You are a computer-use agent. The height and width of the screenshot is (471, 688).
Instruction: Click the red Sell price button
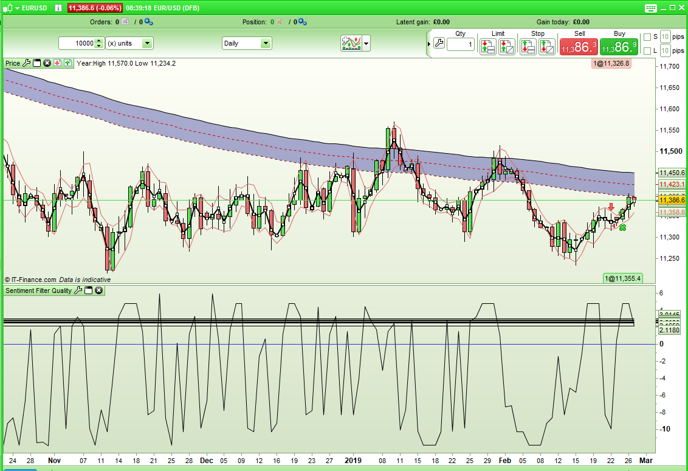[x=579, y=47]
